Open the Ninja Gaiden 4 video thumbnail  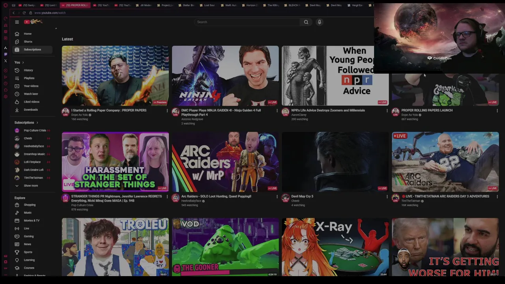(x=225, y=76)
